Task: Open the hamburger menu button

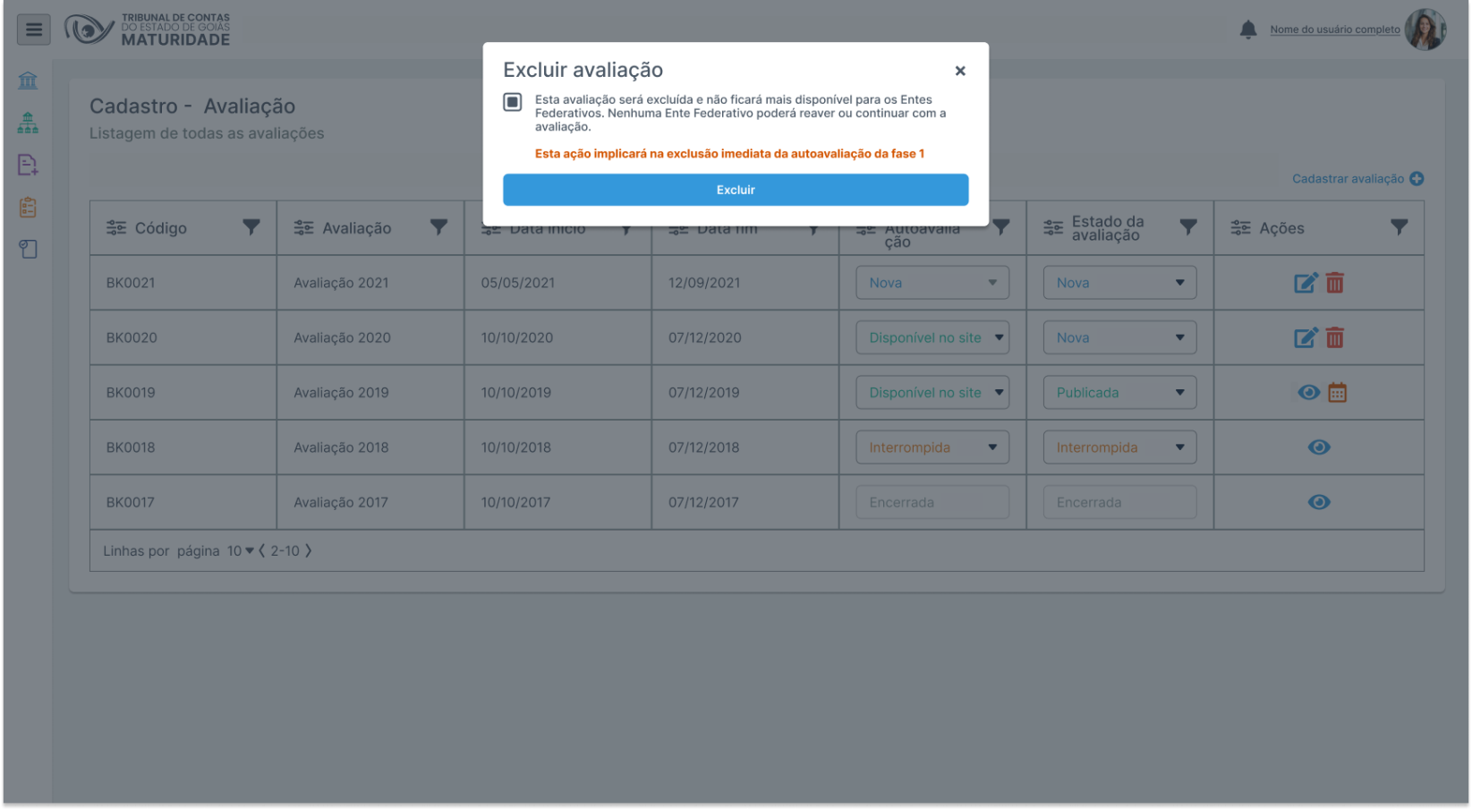Action: pos(33,30)
